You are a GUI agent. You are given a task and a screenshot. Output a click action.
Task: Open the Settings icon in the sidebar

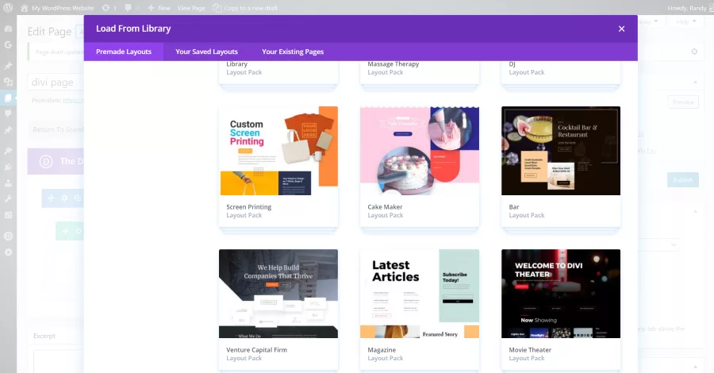(8, 215)
